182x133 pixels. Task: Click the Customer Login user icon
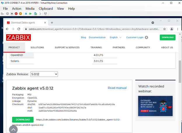[x=146, y=38]
